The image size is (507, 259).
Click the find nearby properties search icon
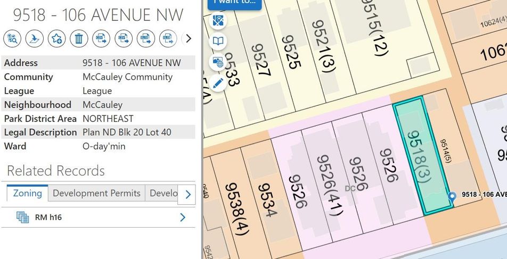point(12,38)
